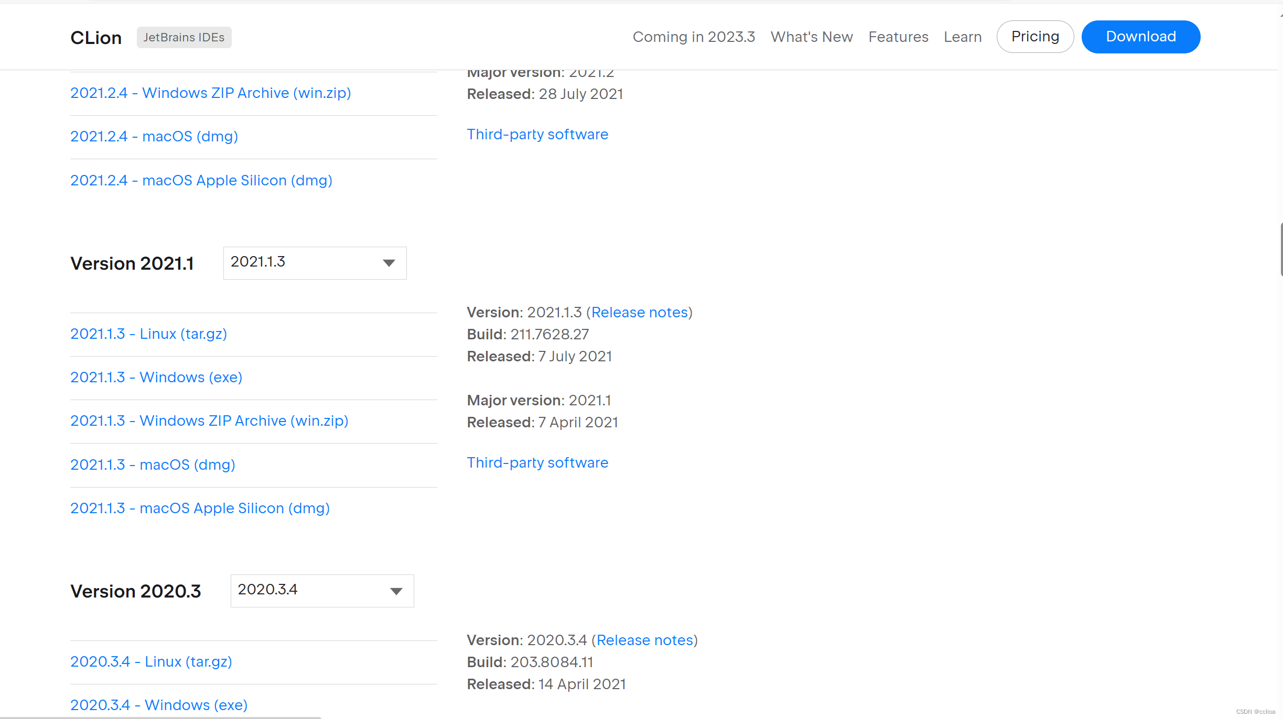Open Third-party software link under 2021.1

point(537,462)
